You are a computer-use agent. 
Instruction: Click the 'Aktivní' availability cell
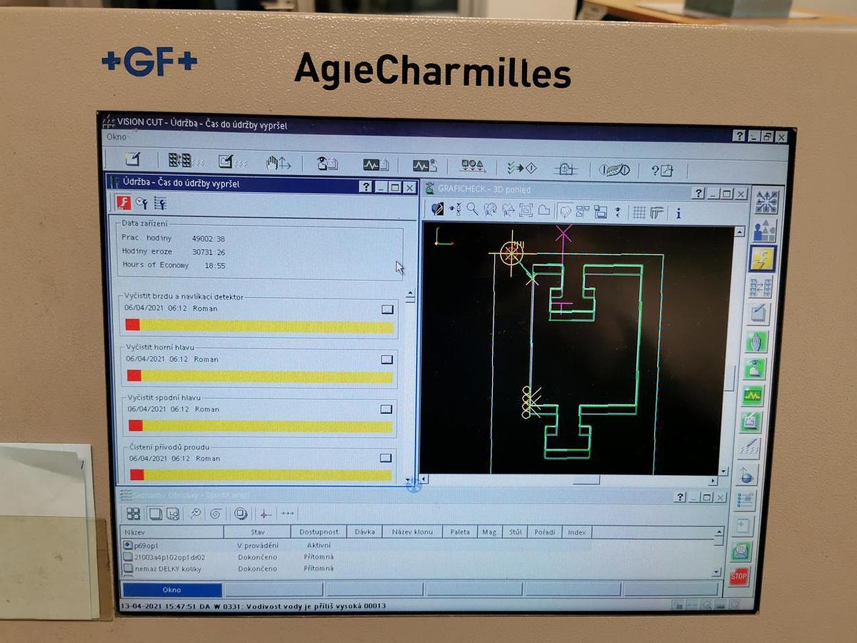point(319,545)
